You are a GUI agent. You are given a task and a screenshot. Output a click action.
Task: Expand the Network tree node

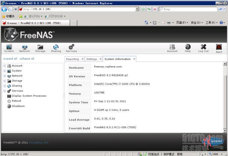point(5,76)
